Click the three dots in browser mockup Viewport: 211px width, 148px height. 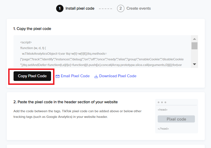pos(162,102)
